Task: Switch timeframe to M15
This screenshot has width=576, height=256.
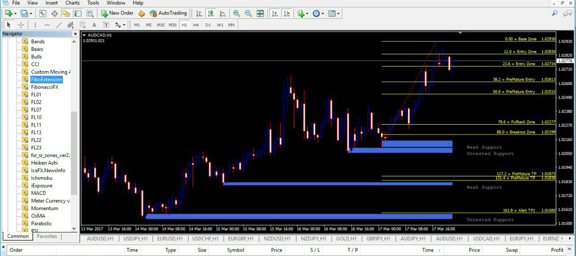Action: click(161, 25)
